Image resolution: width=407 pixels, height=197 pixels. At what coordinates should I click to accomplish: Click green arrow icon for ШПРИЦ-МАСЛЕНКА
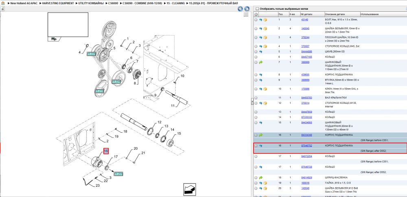pyautogui.click(x=260, y=177)
